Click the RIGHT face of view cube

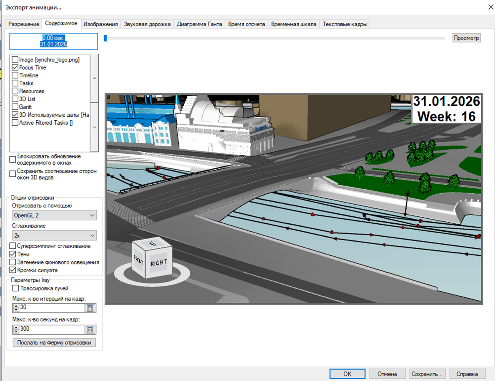pyautogui.click(x=158, y=263)
